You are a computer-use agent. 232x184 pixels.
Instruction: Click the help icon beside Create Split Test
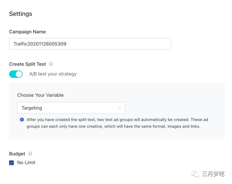tap(51, 64)
